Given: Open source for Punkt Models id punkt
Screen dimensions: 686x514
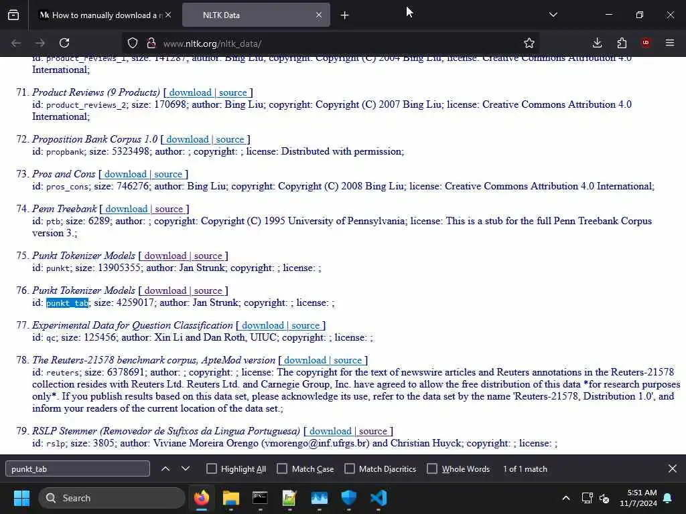Looking at the screenshot, I should tap(208, 256).
